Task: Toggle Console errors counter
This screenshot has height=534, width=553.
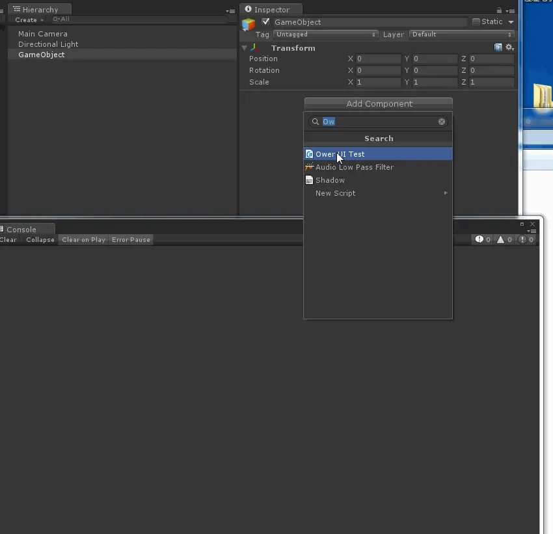Action: coord(526,240)
